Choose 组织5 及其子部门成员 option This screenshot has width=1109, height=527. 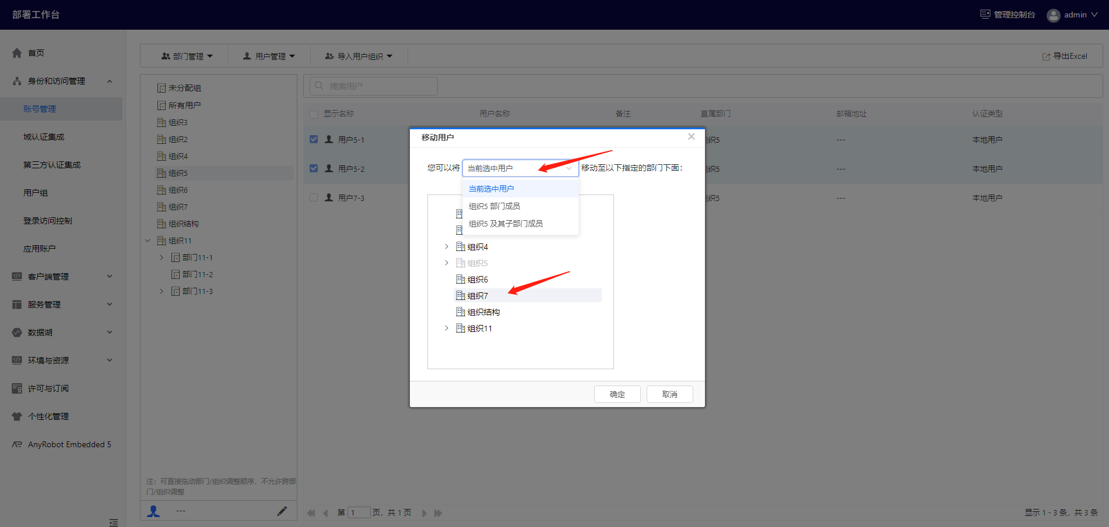point(521,224)
